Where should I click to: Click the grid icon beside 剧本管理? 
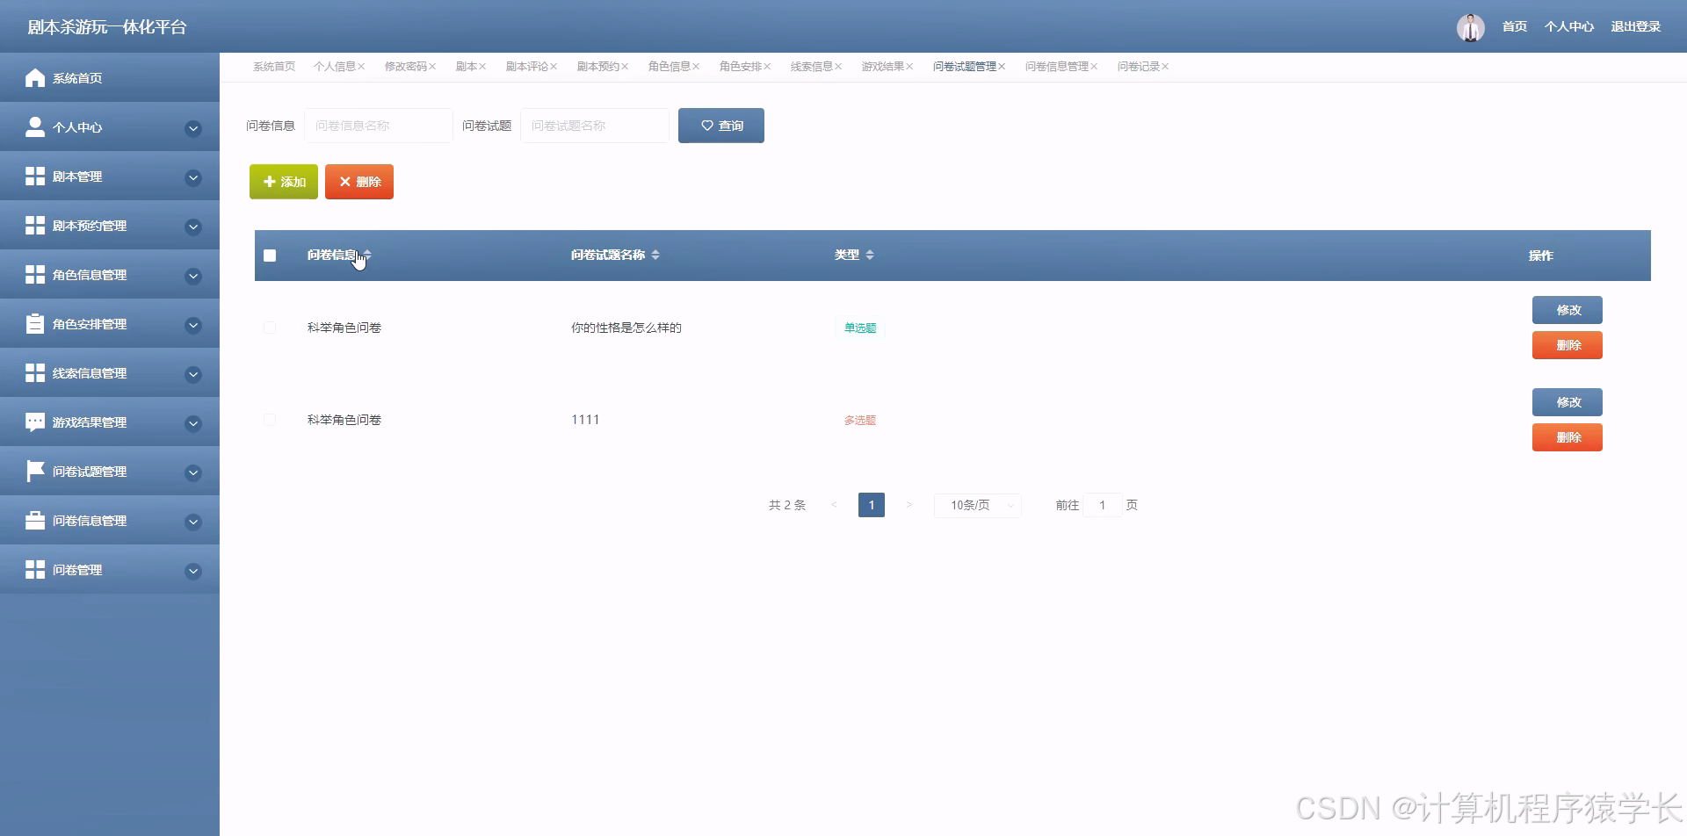coord(35,177)
